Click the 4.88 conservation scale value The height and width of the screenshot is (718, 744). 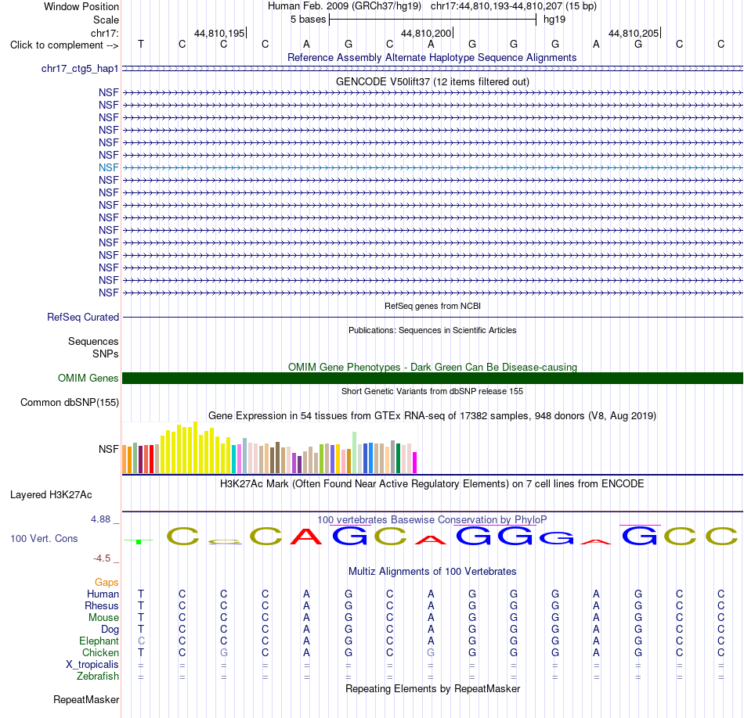[100, 519]
